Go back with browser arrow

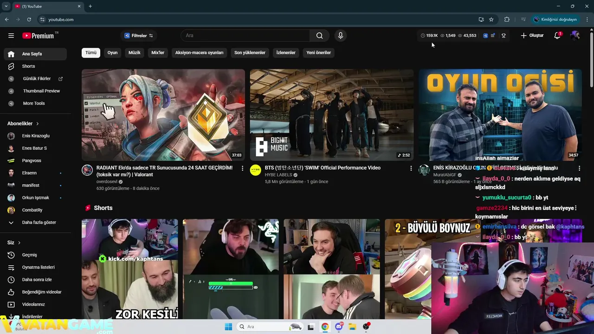point(6,19)
